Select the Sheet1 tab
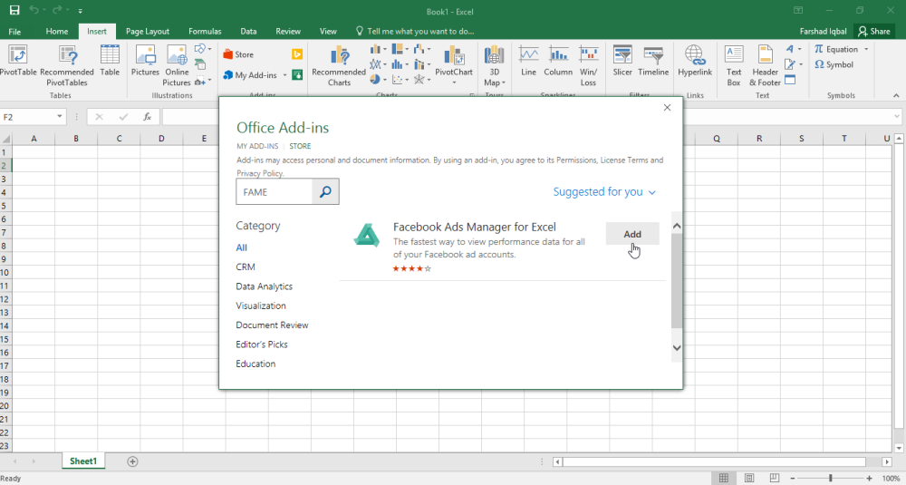 (x=83, y=461)
